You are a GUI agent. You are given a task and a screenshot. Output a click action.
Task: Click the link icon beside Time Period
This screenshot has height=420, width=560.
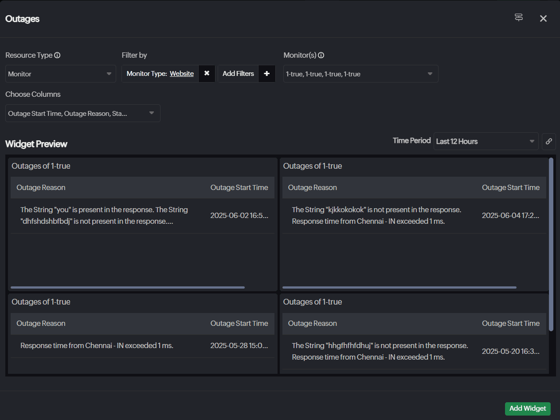pyautogui.click(x=548, y=141)
